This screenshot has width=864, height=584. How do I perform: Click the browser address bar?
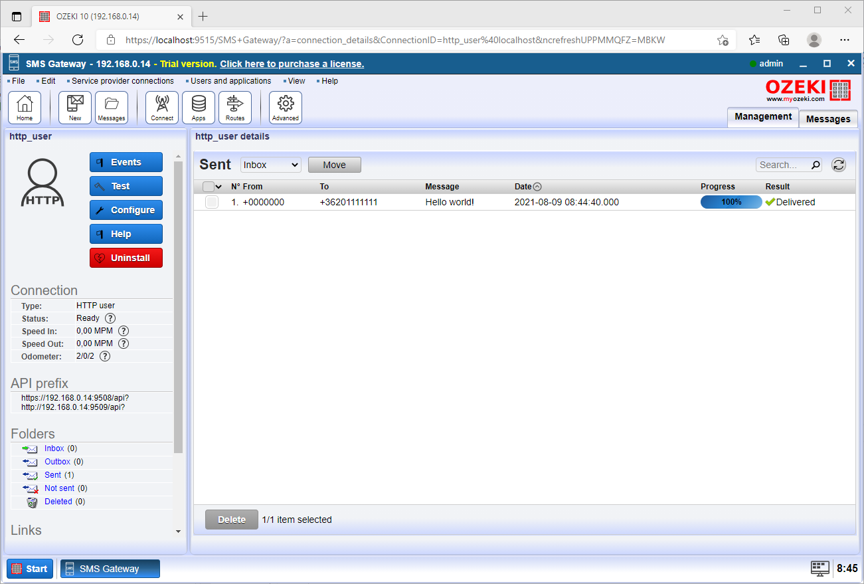pos(415,40)
